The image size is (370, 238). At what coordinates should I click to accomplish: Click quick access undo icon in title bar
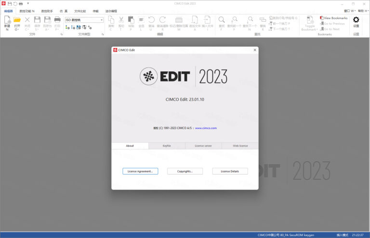(x=15, y=3)
